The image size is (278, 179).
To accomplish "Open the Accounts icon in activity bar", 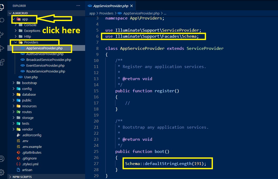I will pyautogui.click(x=2, y=159).
